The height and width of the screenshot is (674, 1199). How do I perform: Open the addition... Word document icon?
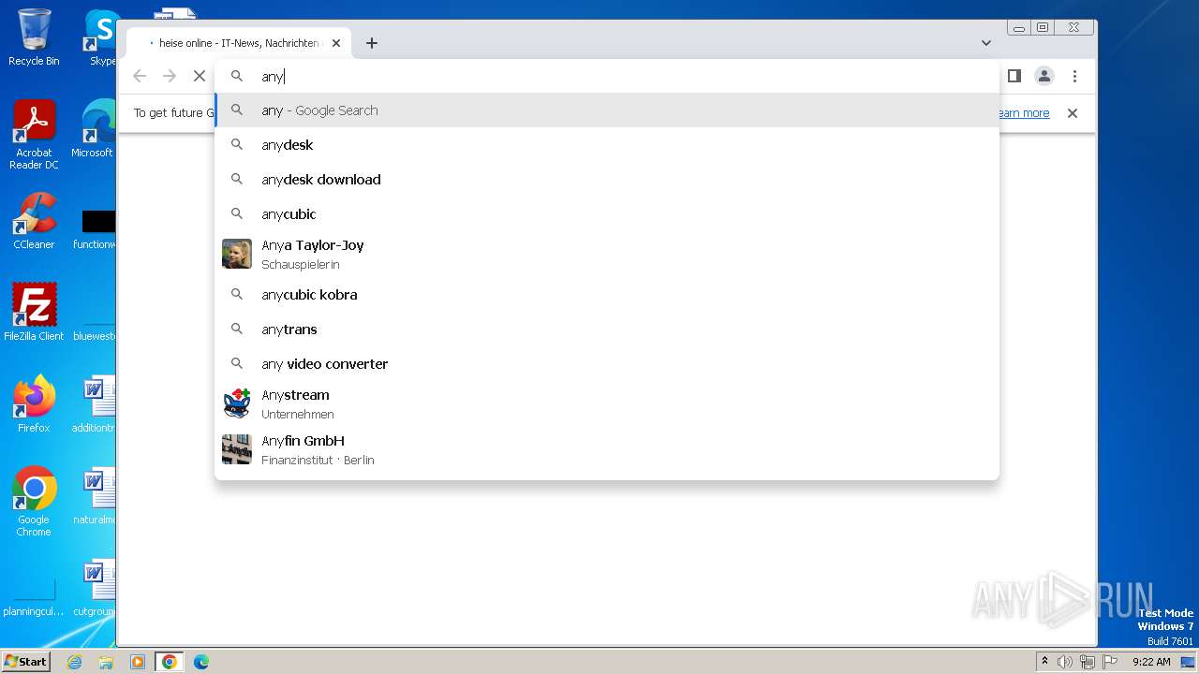[95, 403]
